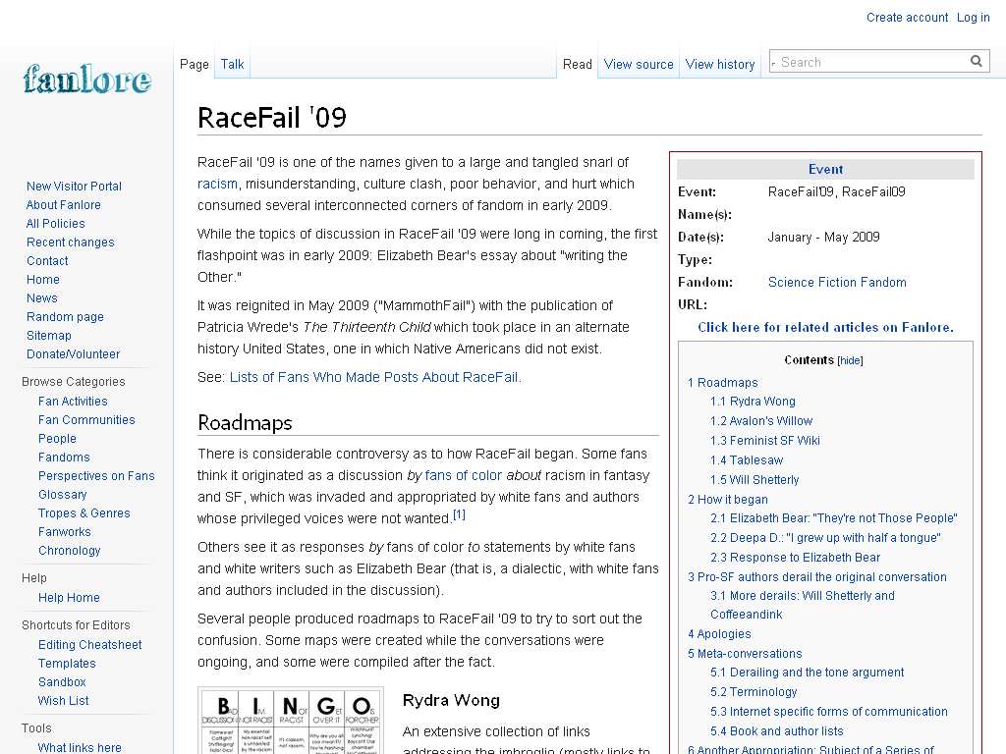Viewport: 1006px width, 754px height.
Task: Open the View source tab
Action: [x=639, y=64]
